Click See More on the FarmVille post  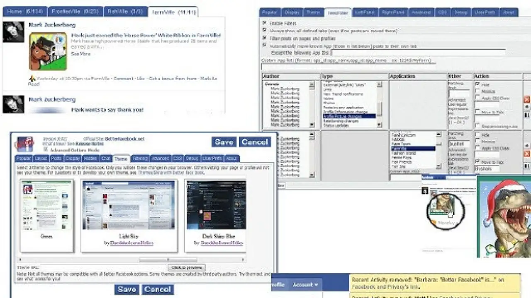[x=80, y=54]
